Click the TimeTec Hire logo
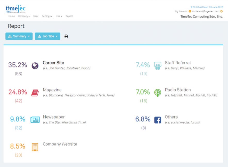Viewport: 228px width, 167px height. pos(15,9)
